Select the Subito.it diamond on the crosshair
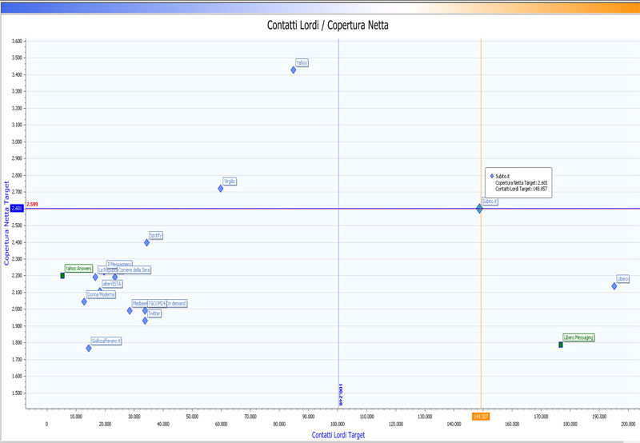The image size is (640, 443). tap(479, 209)
